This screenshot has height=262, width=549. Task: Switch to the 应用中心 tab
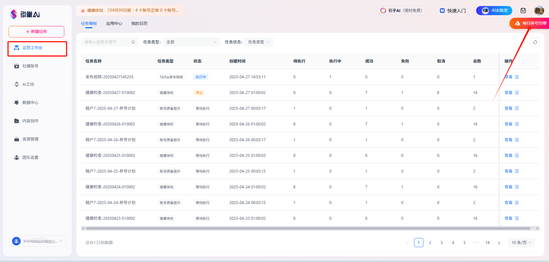[114, 24]
